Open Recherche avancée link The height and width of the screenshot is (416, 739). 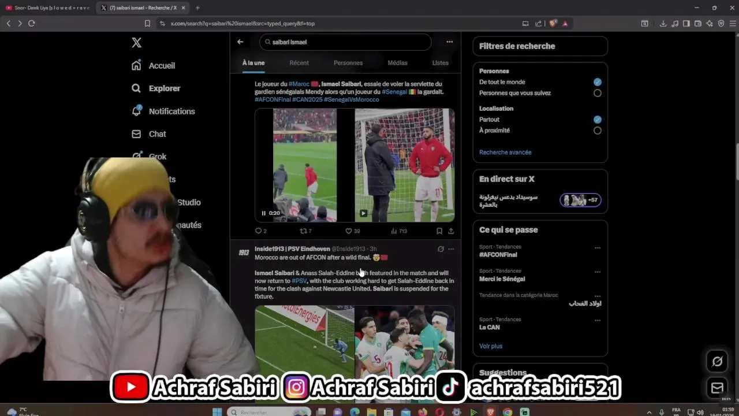coord(505,153)
